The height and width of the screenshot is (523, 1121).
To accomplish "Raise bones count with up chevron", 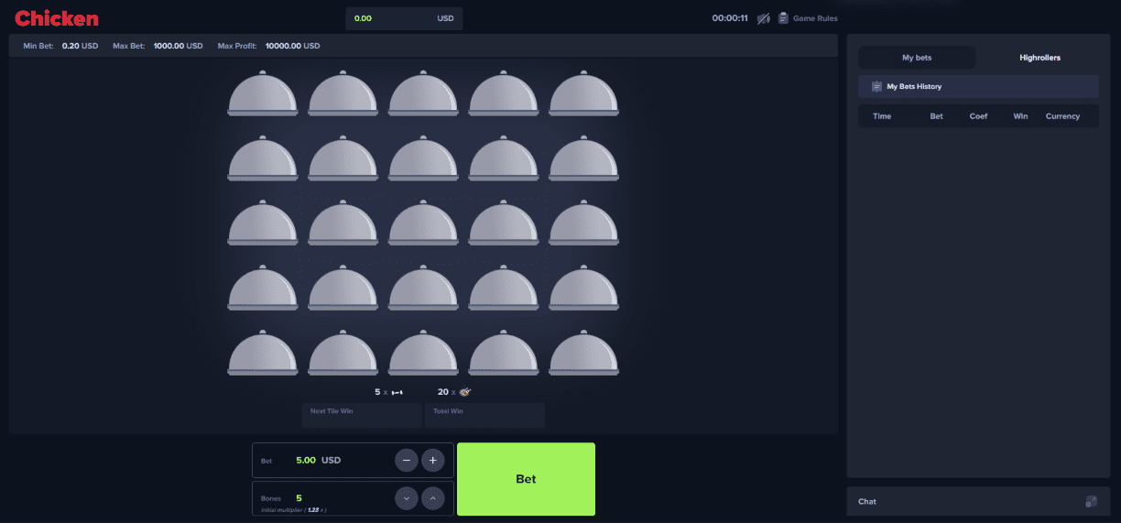I will [433, 498].
